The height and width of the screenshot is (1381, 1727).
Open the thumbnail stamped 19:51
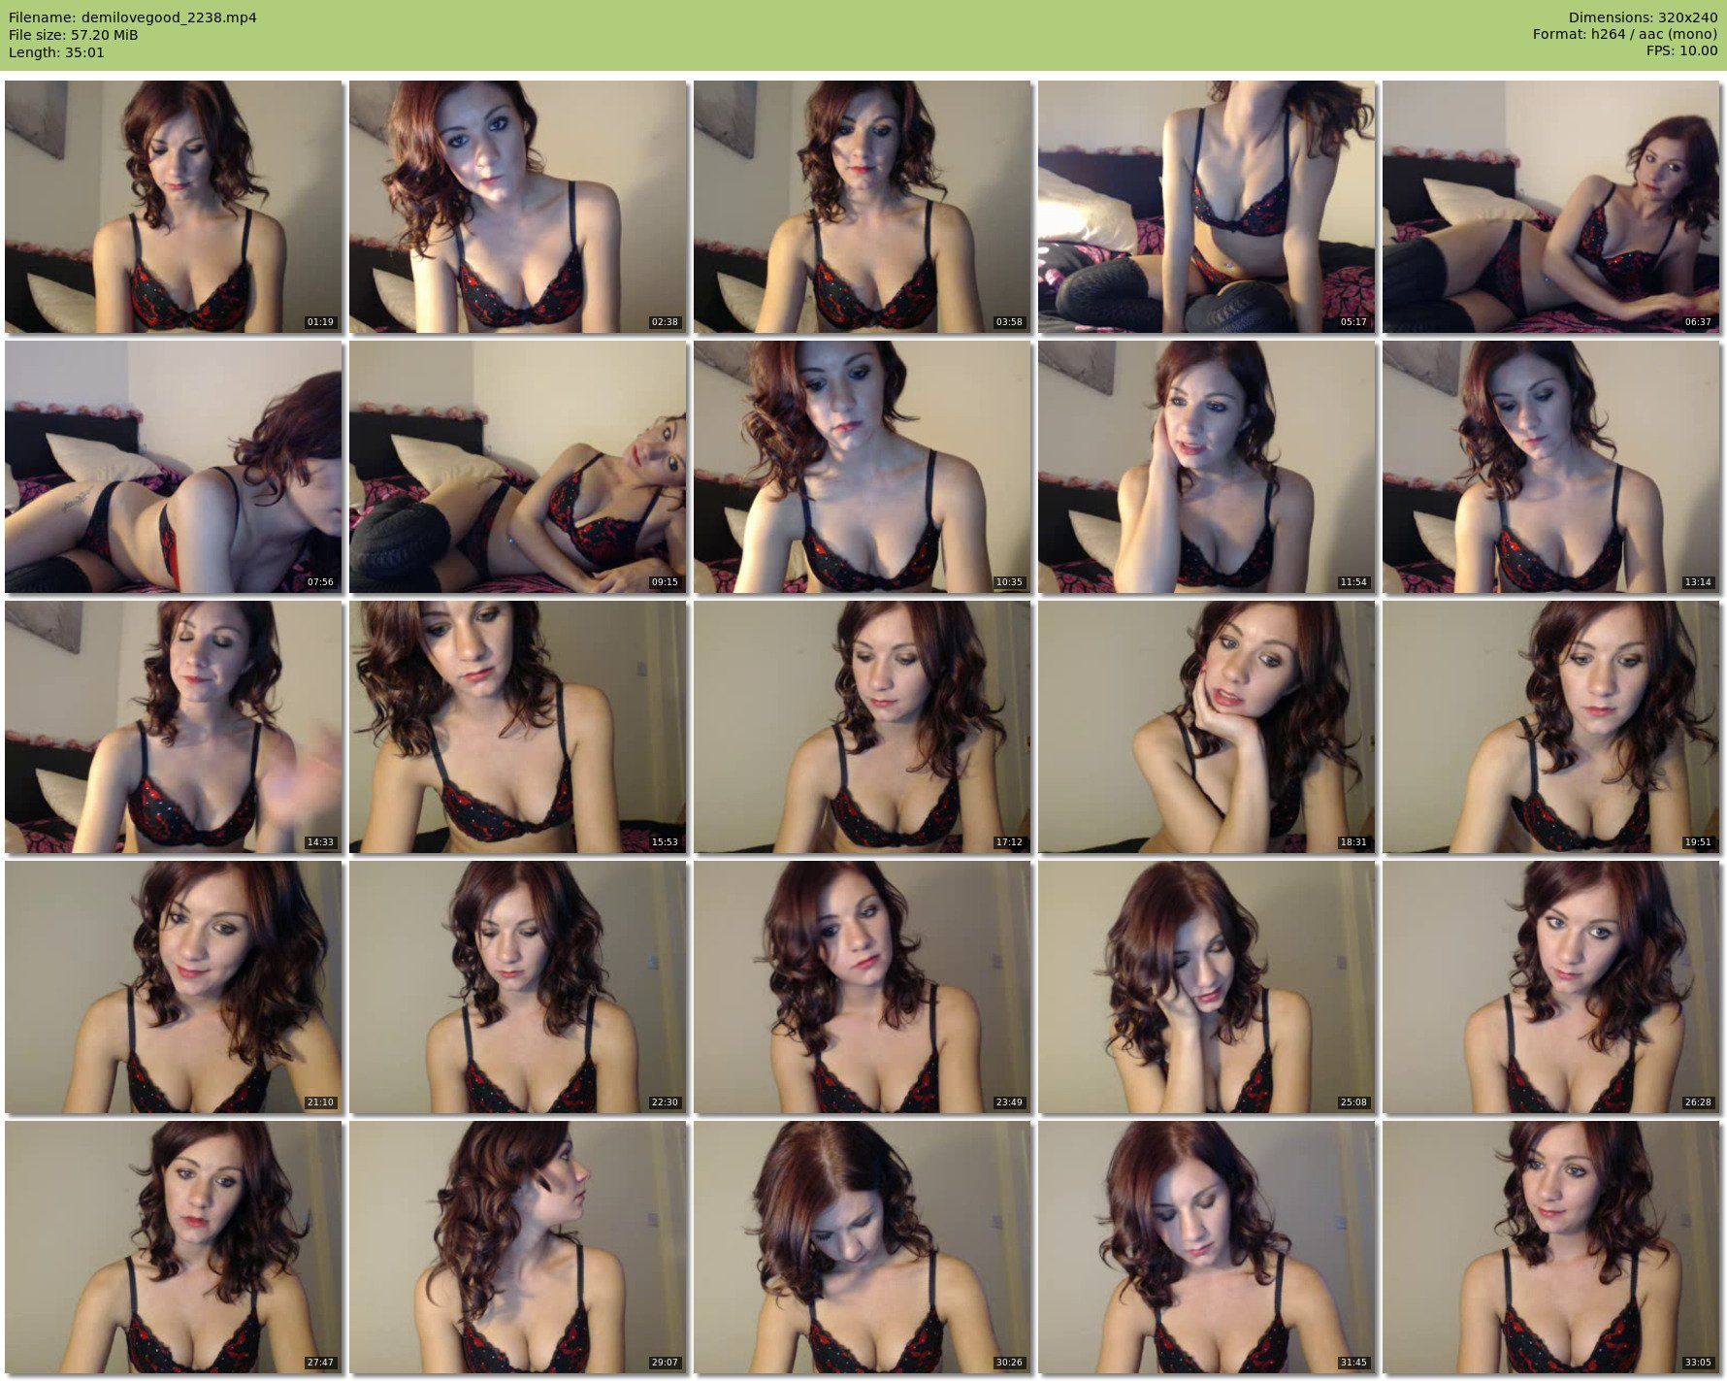1551,727
